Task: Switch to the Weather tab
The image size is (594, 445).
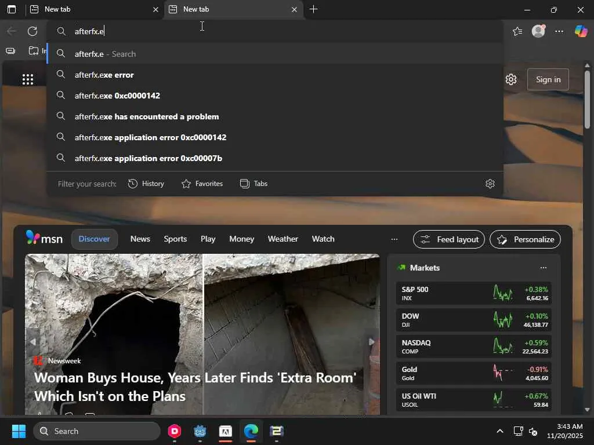Action: [x=283, y=239]
